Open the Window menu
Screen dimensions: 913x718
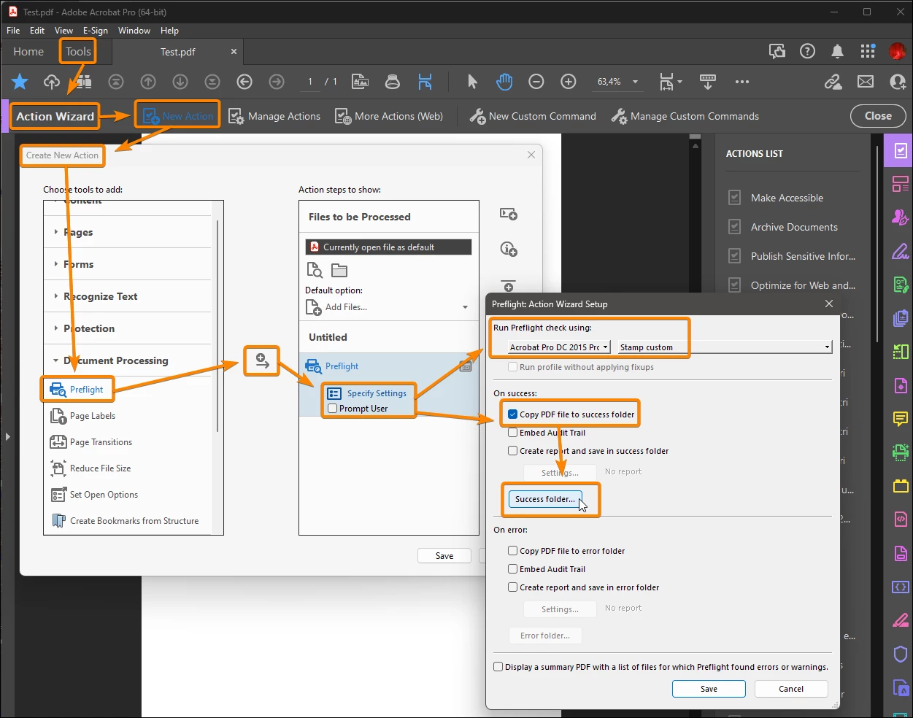tap(134, 31)
